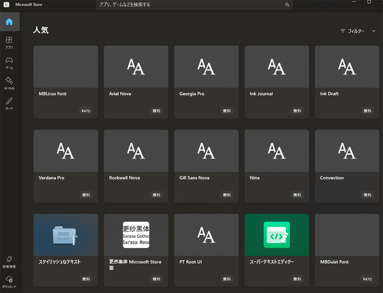Select the MBLirux Font title

[53, 94]
